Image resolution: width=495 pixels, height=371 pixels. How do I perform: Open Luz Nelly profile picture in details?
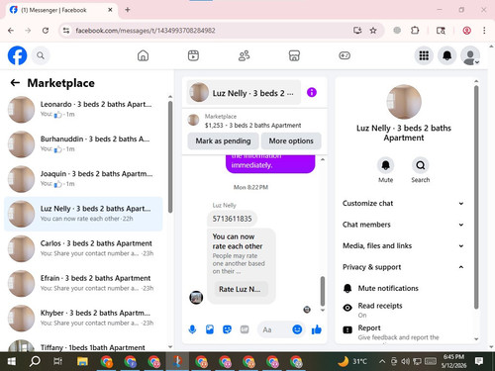click(404, 102)
